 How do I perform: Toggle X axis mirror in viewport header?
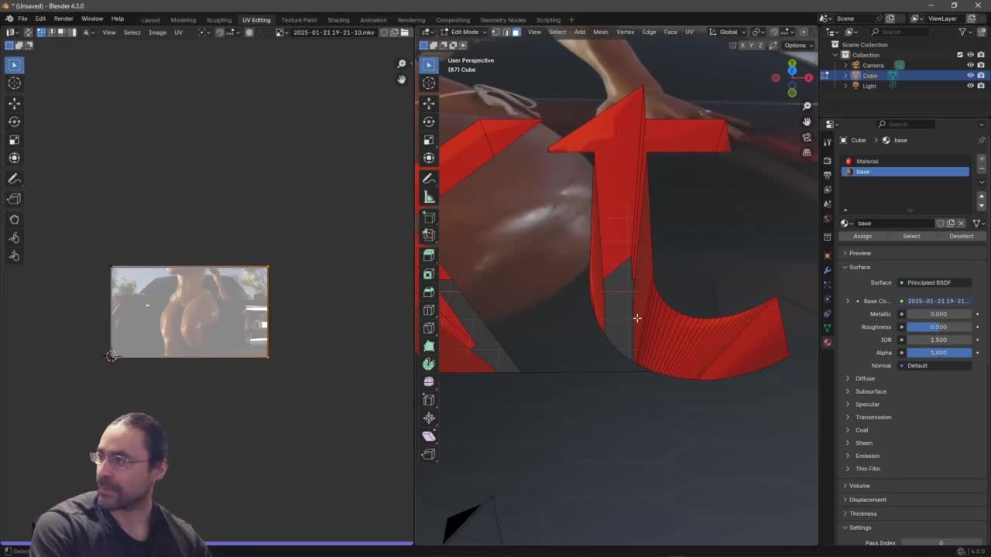coord(742,45)
